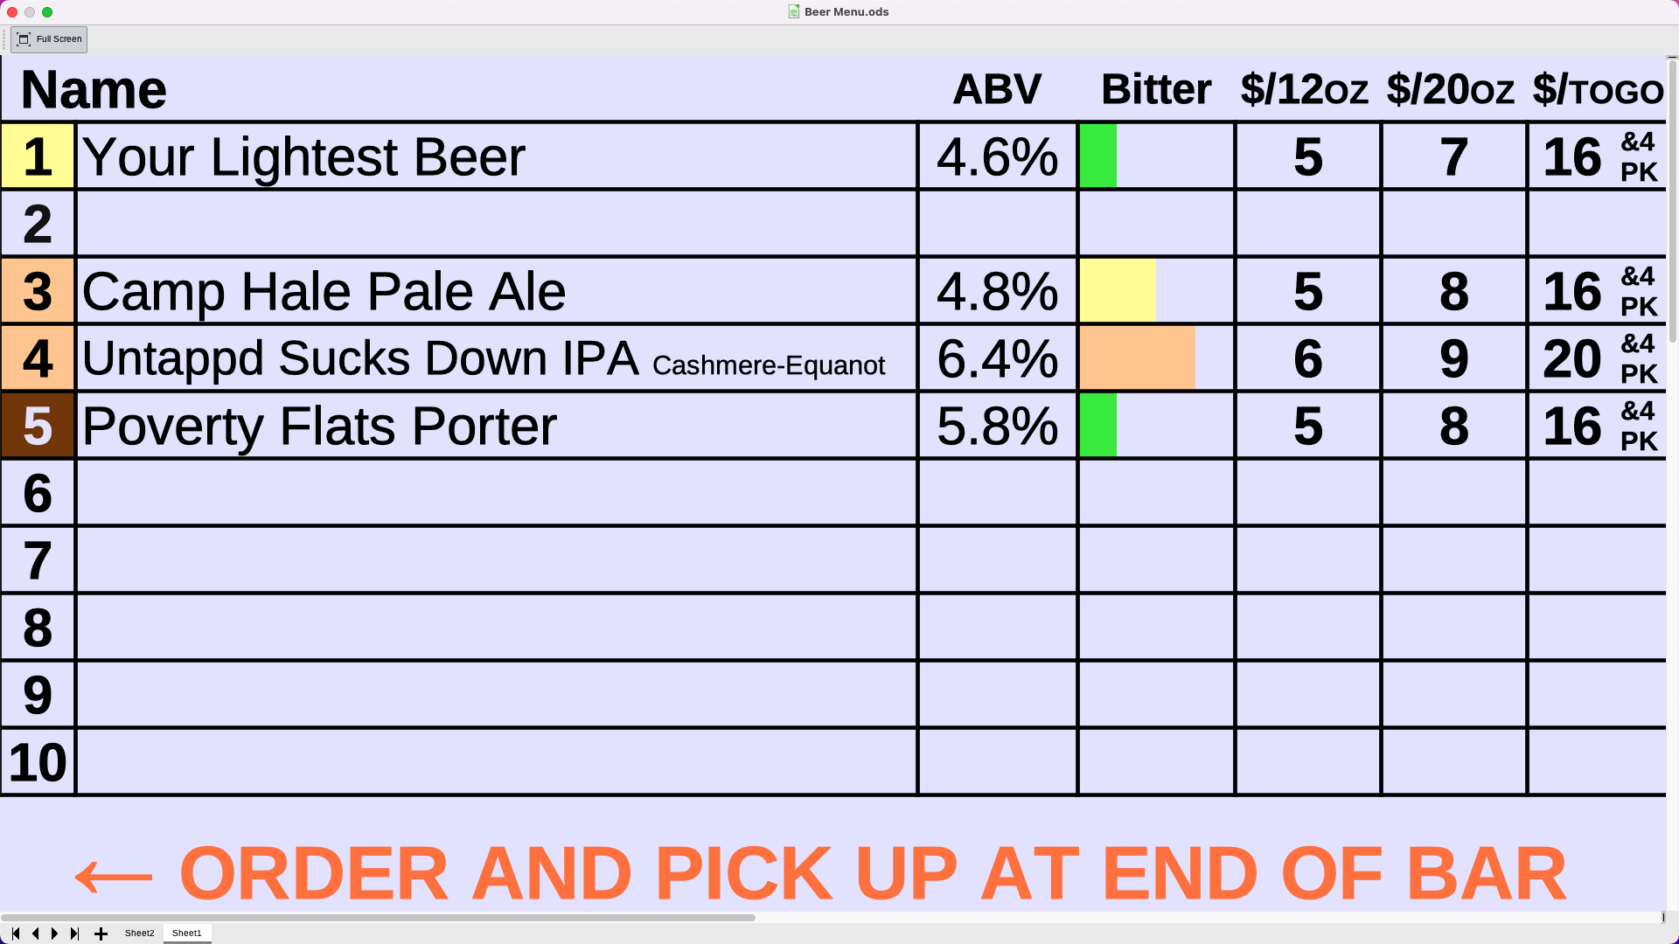Switch to the Sheet2 tab
Screen dimensions: 1679x944
[139, 934]
